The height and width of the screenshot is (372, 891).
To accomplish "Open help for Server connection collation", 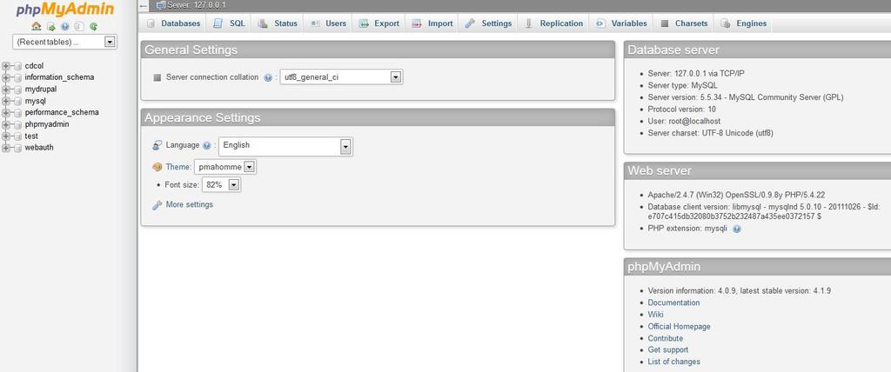I will [268, 78].
